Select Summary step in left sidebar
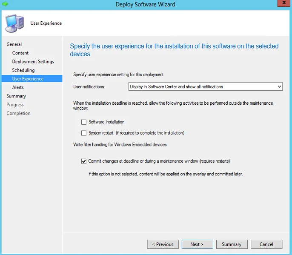 click(16, 96)
